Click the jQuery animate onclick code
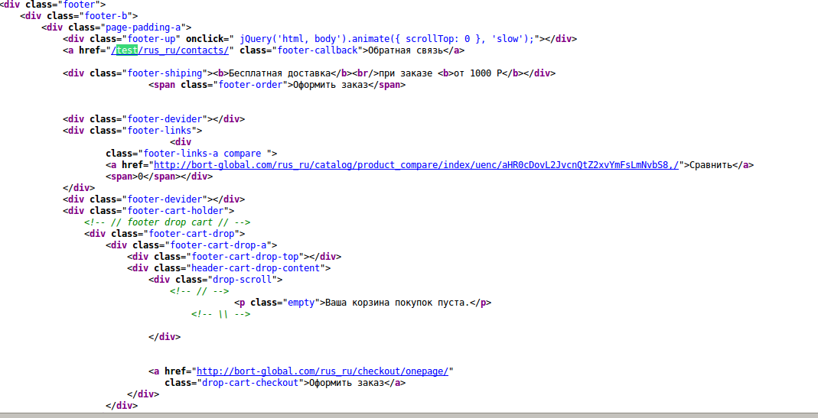 point(387,38)
